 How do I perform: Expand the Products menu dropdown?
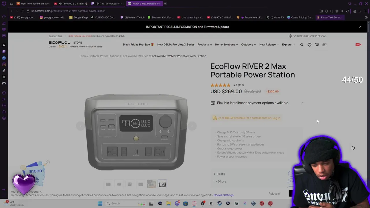click(x=205, y=44)
